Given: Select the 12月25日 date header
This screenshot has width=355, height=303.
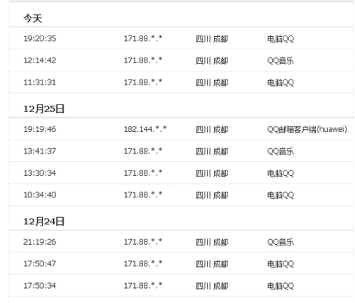Looking at the screenshot, I should [44, 109].
